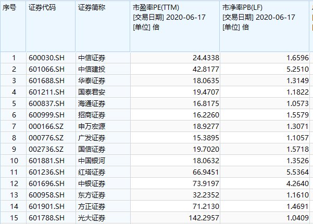This screenshot has height=224, width=313.
Task: Select stock code 600030.SH
Action: [46, 58]
